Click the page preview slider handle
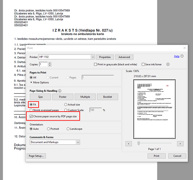193x180 pixels. click(x=139, y=143)
